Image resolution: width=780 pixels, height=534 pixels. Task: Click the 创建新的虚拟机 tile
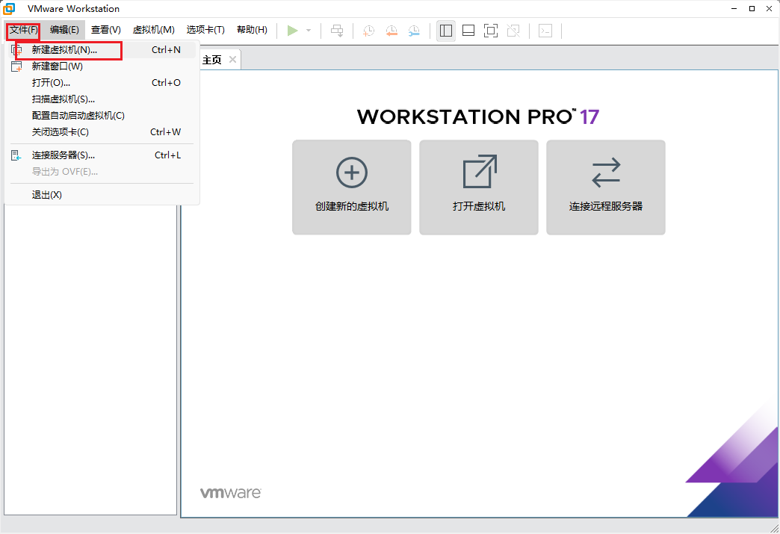coord(352,187)
